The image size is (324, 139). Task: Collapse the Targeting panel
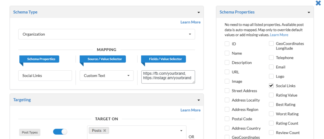(198, 100)
